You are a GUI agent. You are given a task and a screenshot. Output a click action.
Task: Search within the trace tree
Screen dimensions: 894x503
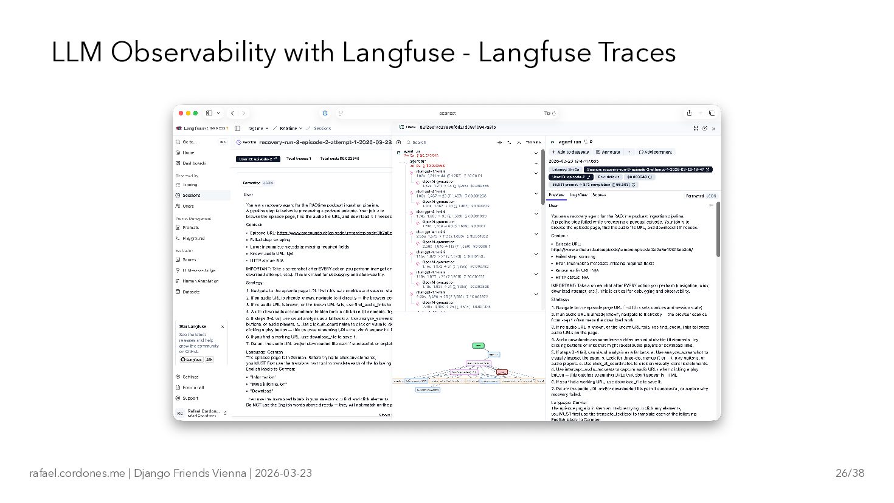450,142
